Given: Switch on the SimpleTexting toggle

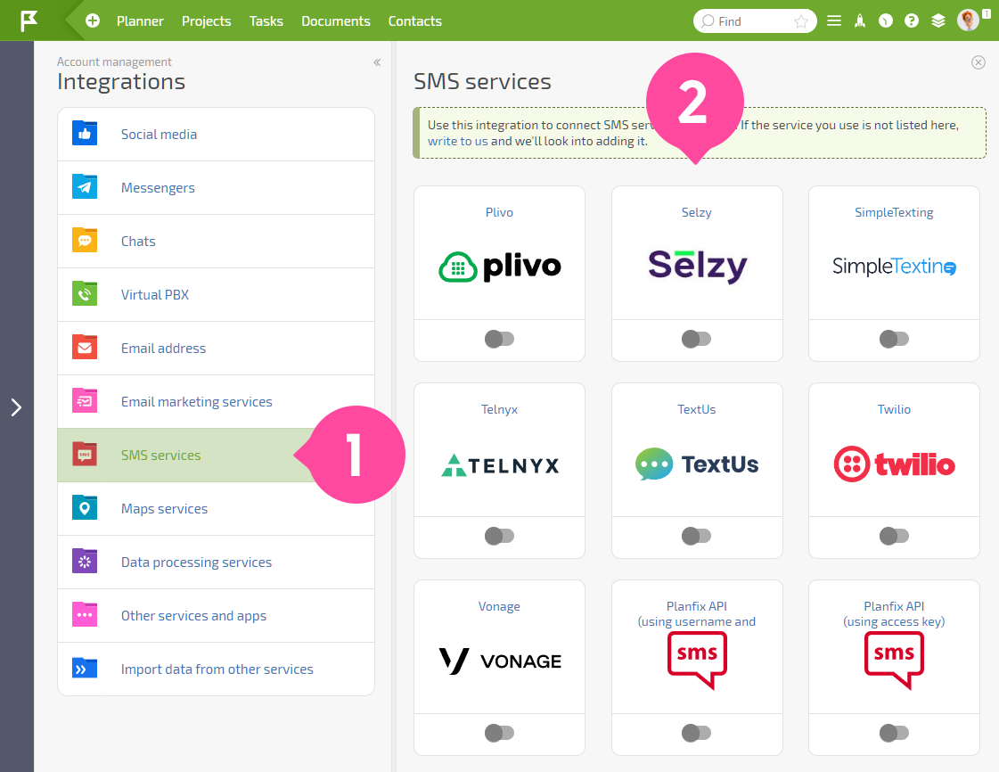Looking at the screenshot, I should coord(894,339).
